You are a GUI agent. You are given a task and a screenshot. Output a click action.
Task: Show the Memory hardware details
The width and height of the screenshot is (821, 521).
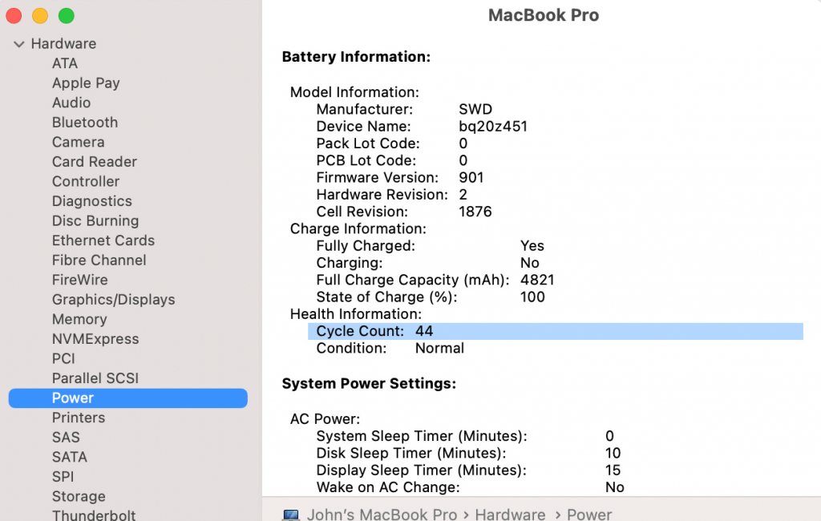pyautogui.click(x=79, y=319)
